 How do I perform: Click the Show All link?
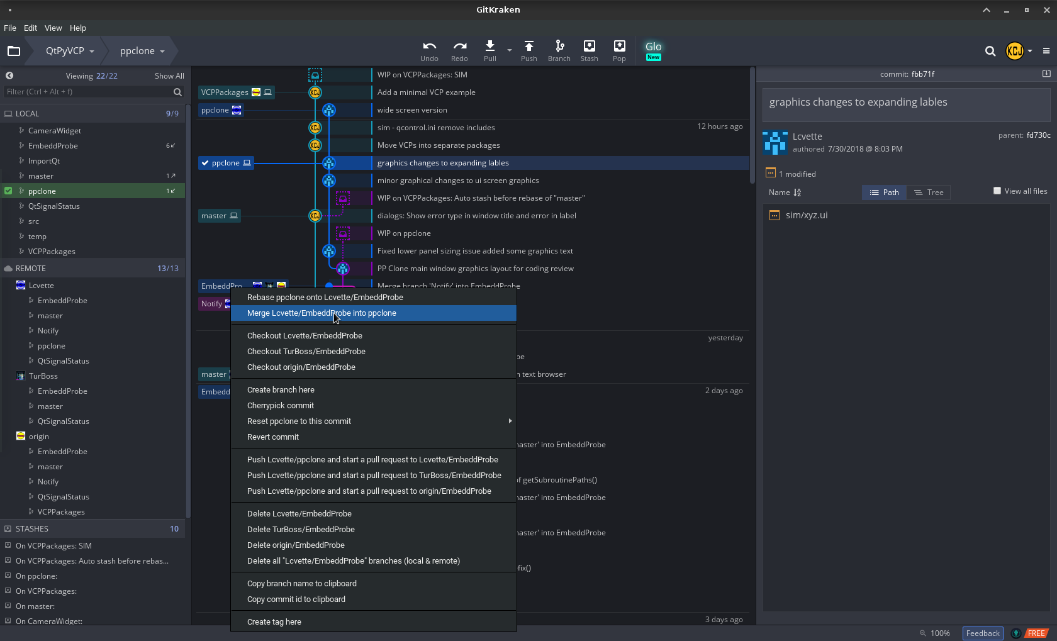169,76
